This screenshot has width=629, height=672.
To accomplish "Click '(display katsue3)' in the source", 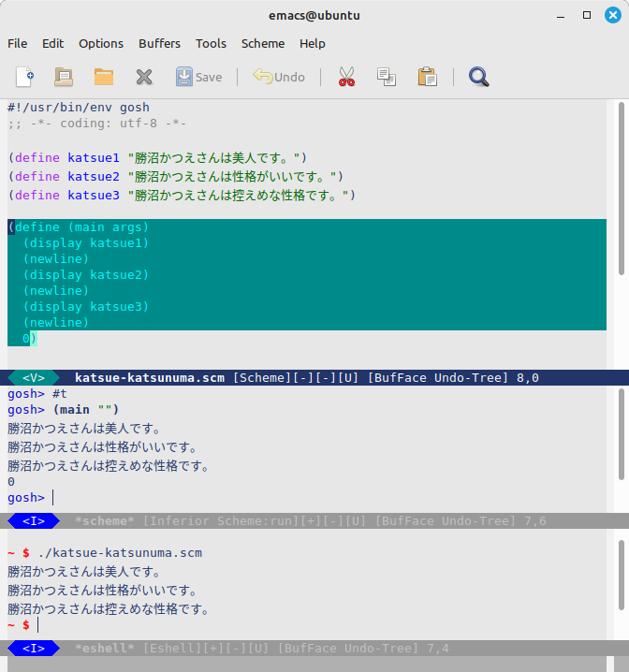I will tap(86, 306).
